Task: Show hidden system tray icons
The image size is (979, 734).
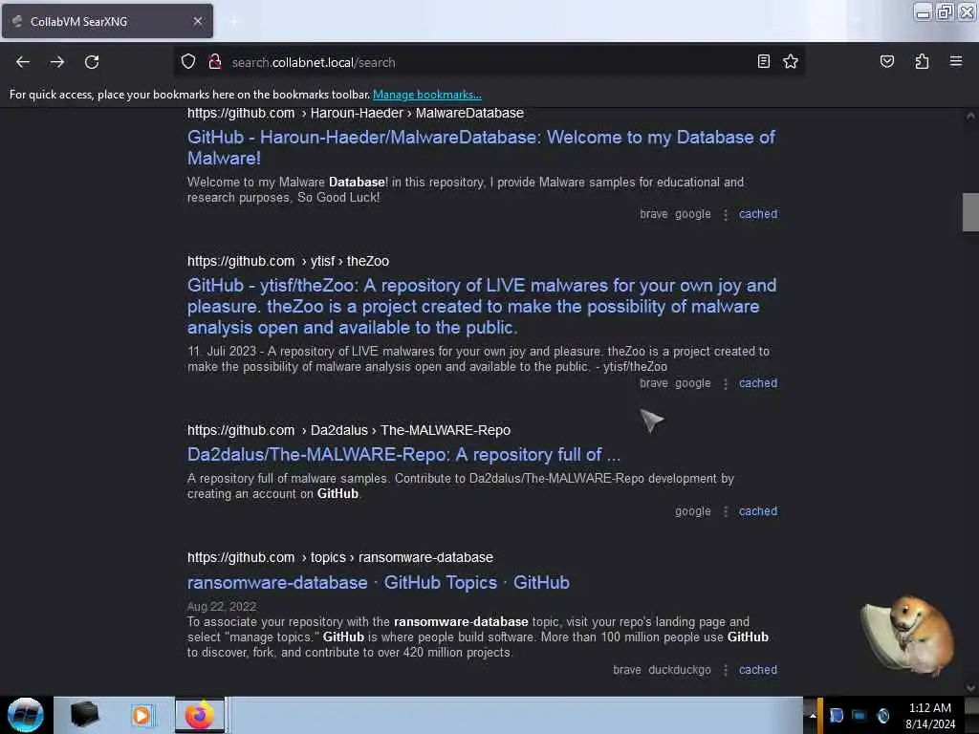Action: point(813,716)
